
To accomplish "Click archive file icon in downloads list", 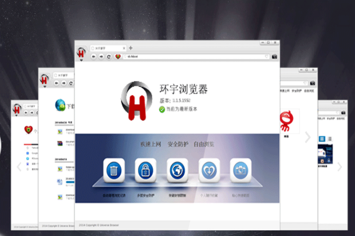I will 60,143.
